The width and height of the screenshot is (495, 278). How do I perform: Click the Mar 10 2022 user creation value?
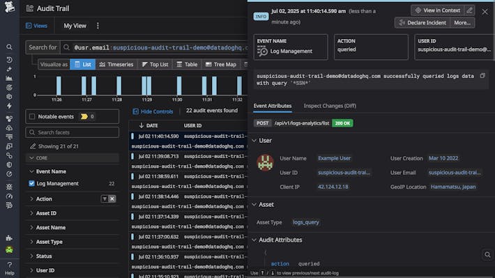pyautogui.click(x=443, y=158)
